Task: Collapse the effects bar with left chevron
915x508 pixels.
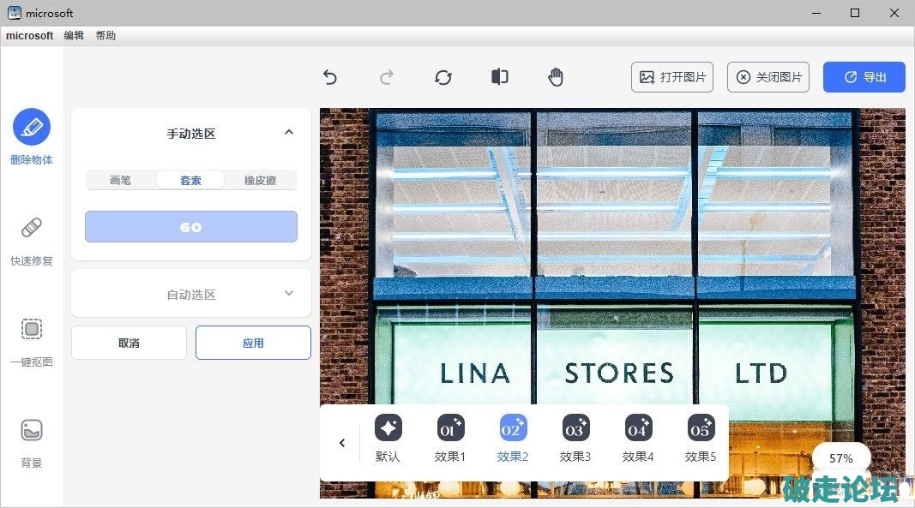Action: tap(342, 443)
